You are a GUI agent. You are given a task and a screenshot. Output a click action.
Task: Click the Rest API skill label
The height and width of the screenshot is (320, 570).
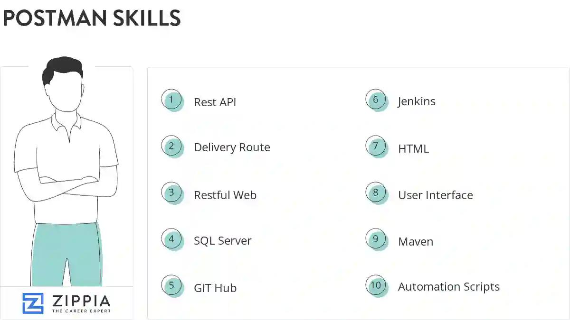pos(215,102)
